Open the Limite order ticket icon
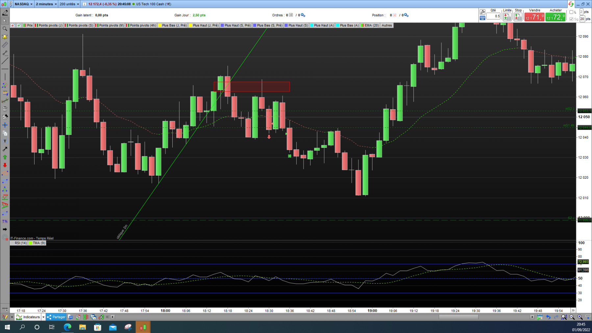 (507, 17)
